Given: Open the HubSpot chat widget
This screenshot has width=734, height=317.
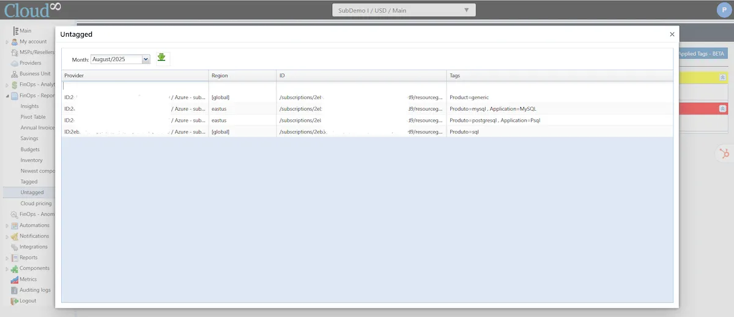Looking at the screenshot, I should [725, 154].
